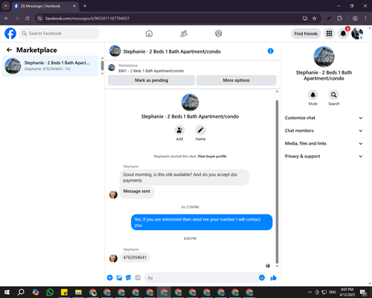The width and height of the screenshot is (372, 298).
Task: Open the Facebook logo home link
Action: pos(10,34)
